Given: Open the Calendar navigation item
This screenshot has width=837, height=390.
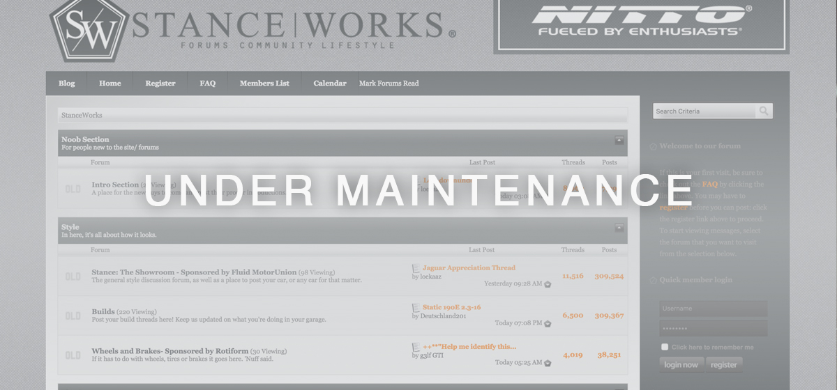Looking at the screenshot, I should pos(330,84).
